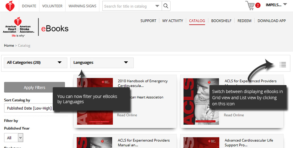
Task: Open the Published Year All dropdown
Action: 14,138
